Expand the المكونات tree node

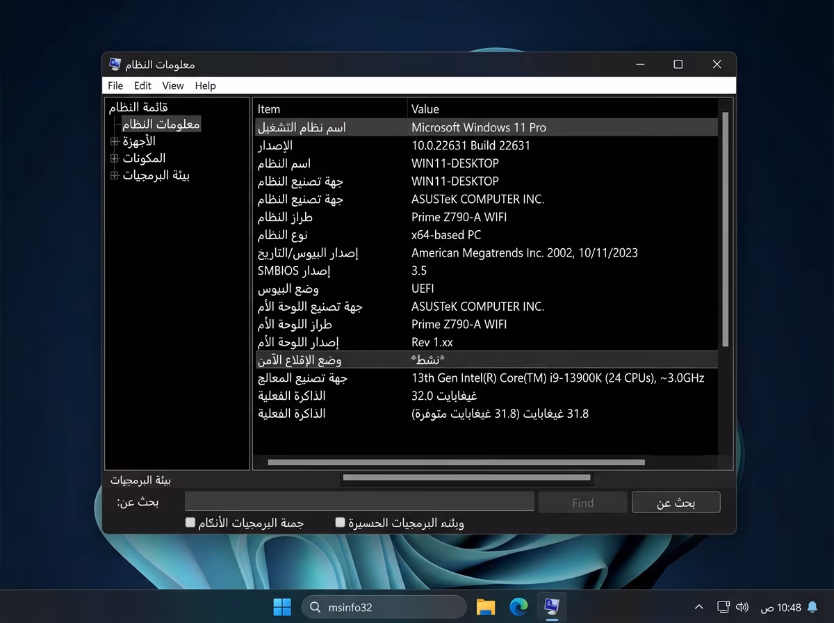point(115,159)
